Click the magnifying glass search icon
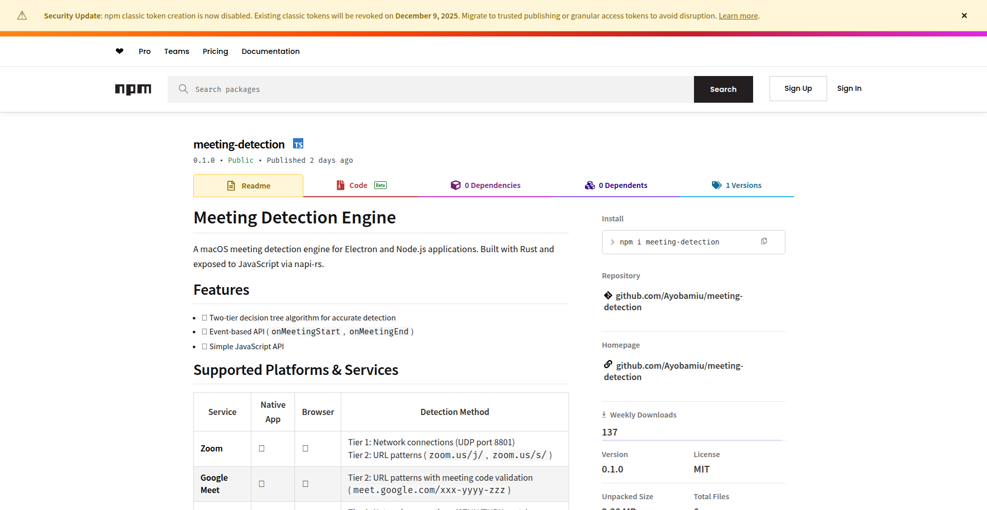The width and height of the screenshot is (987, 510). pos(183,89)
